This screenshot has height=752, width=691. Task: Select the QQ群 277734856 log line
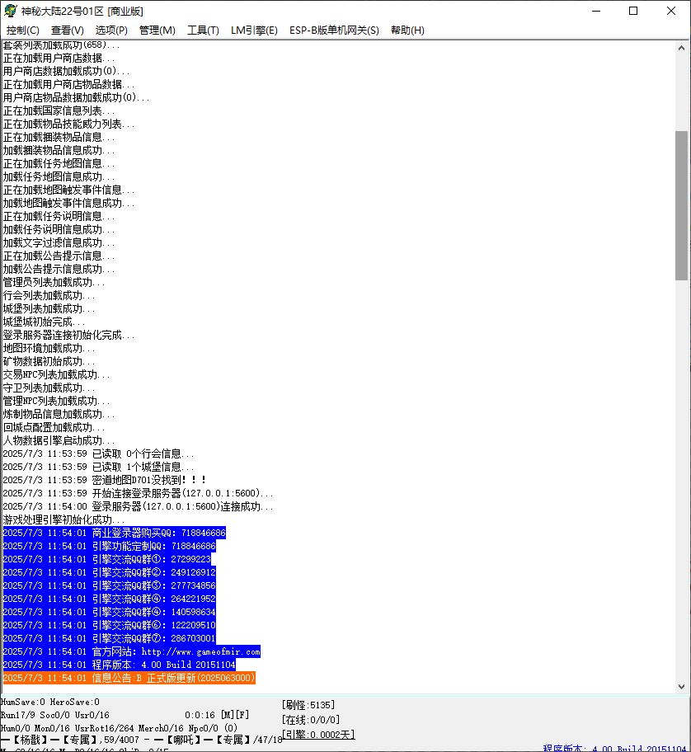[110, 585]
